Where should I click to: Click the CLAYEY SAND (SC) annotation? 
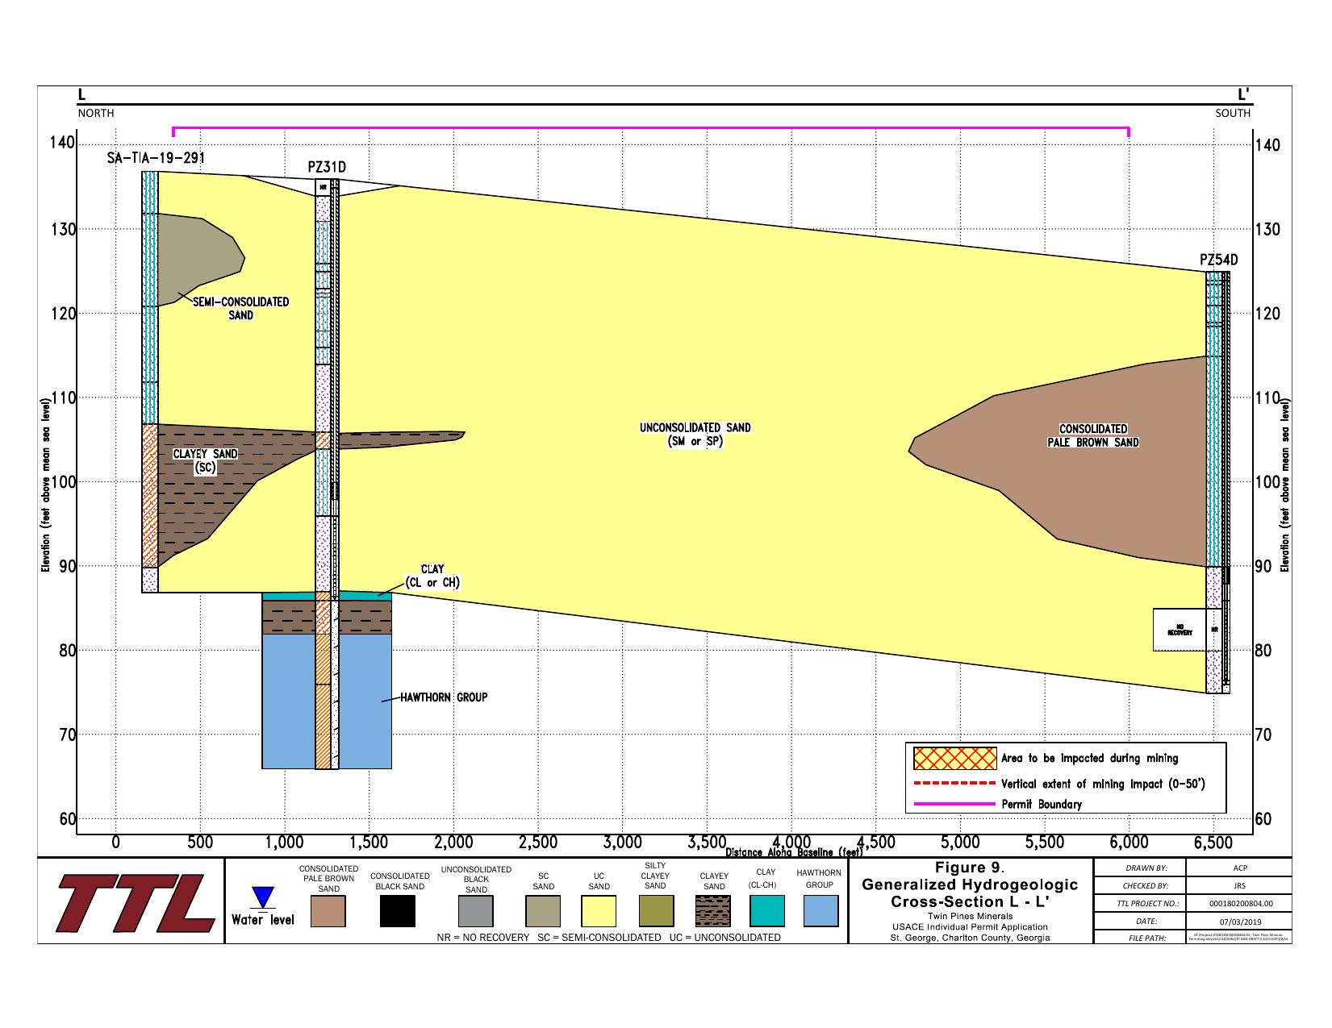point(206,460)
